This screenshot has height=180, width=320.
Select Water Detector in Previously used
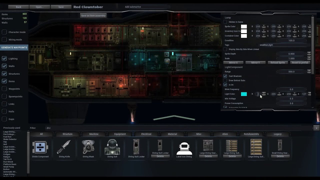(10, 139)
